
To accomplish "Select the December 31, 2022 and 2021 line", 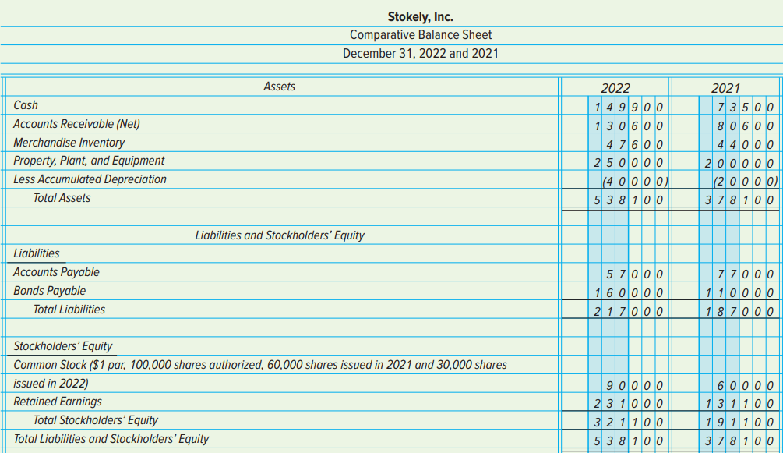I will pos(421,54).
